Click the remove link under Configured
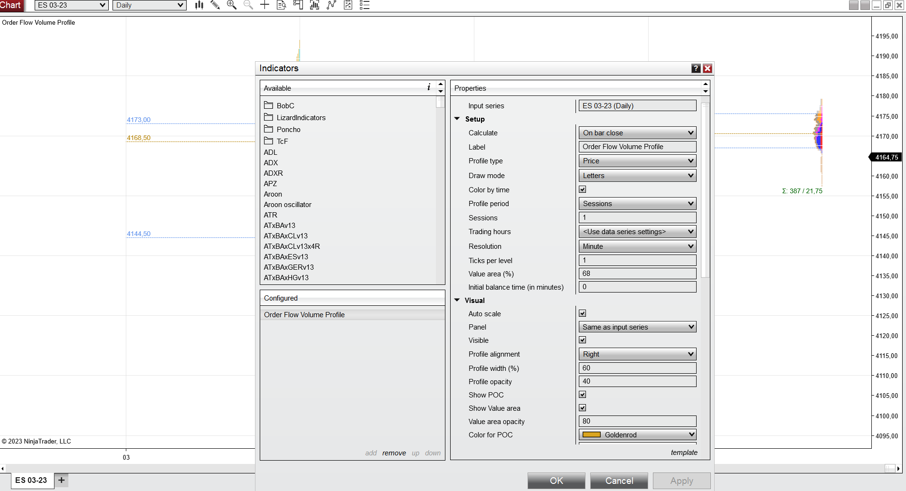The height and width of the screenshot is (491, 906). click(394, 453)
